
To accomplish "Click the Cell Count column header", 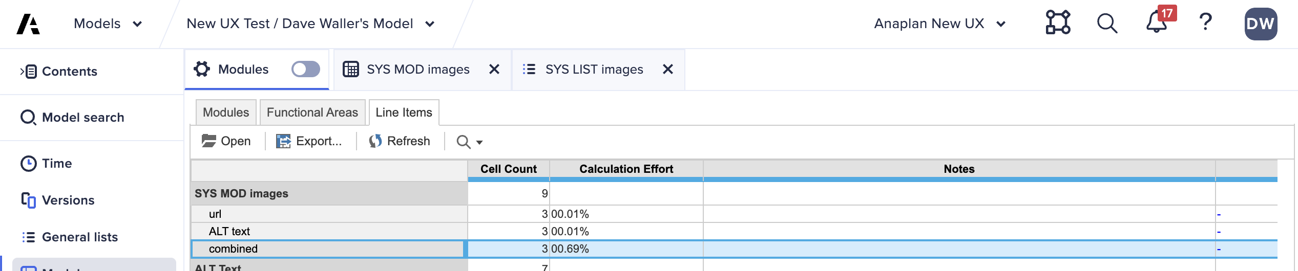I will [509, 169].
